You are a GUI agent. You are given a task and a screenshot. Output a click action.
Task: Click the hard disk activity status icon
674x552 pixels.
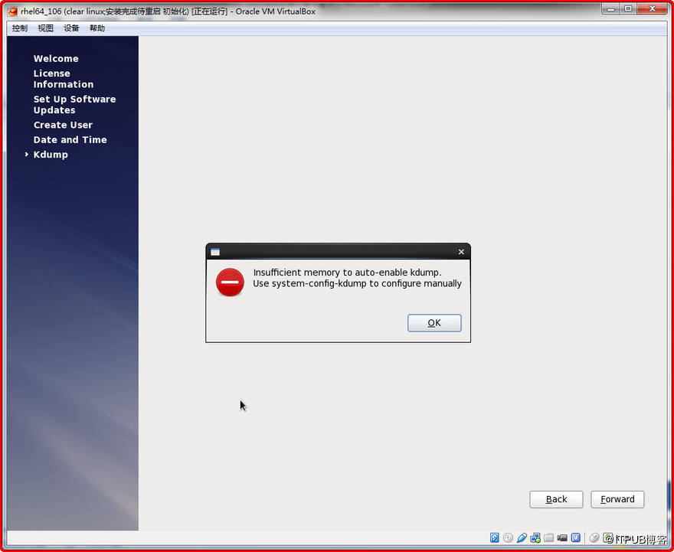point(494,537)
